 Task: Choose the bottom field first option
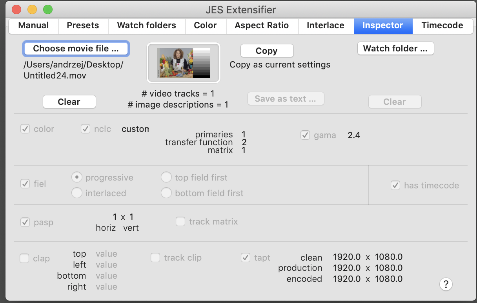tap(166, 193)
